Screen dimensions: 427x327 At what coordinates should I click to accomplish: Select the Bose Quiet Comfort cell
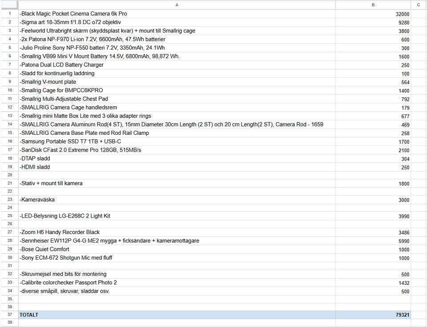pyautogui.click(x=177, y=249)
